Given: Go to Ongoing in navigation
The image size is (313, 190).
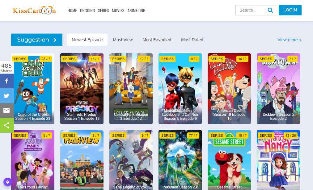Looking at the screenshot, I should coord(87,10).
